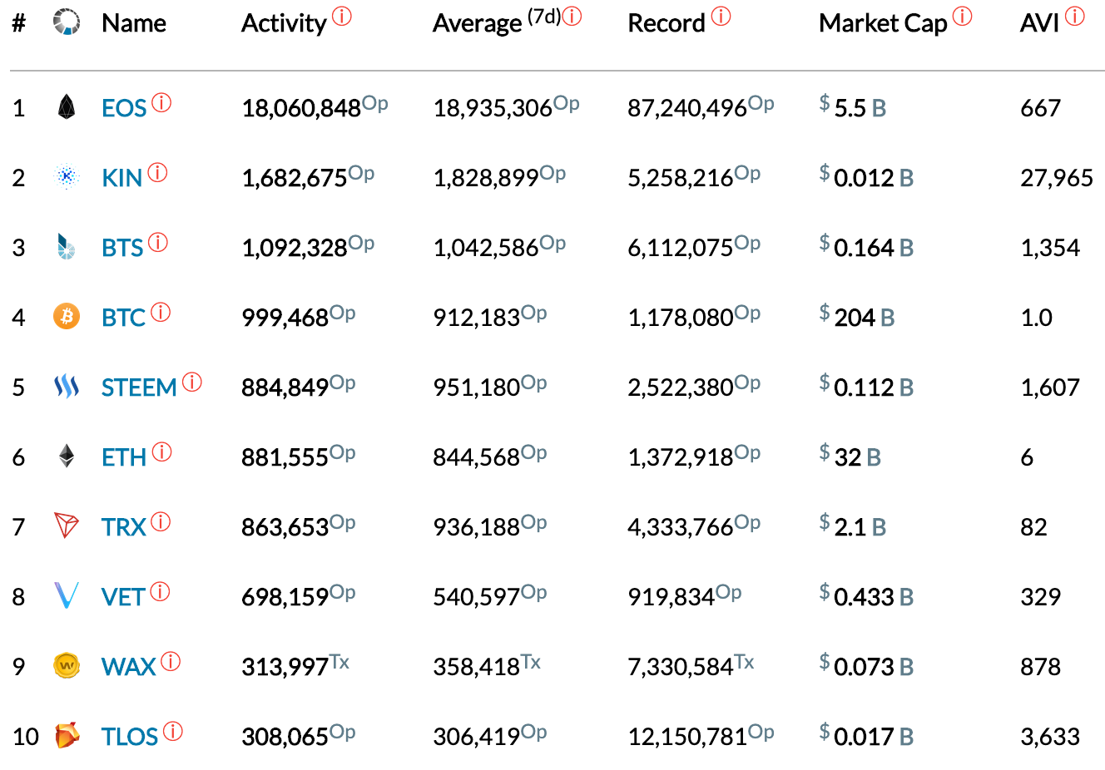The height and width of the screenshot is (770, 1105).
Task: Click info icon beside TLOS
Action: 173,731
